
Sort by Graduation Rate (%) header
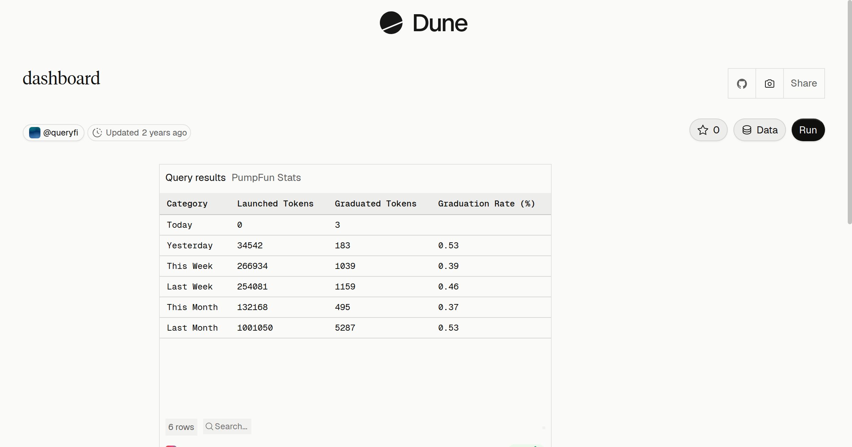(486, 204)
